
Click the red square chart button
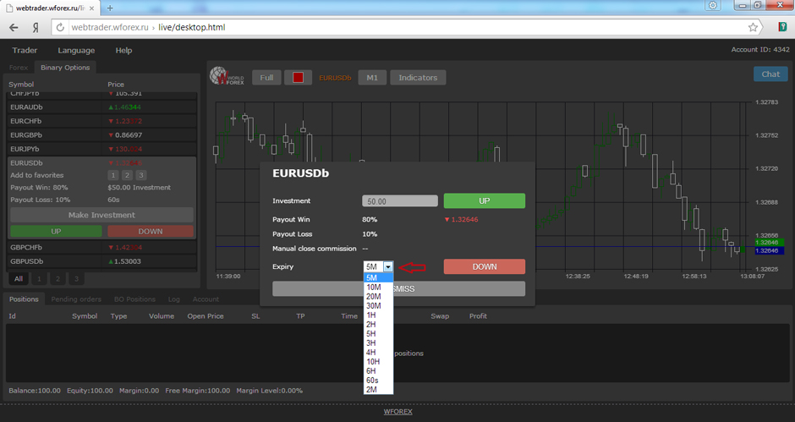tap(298, 78)
